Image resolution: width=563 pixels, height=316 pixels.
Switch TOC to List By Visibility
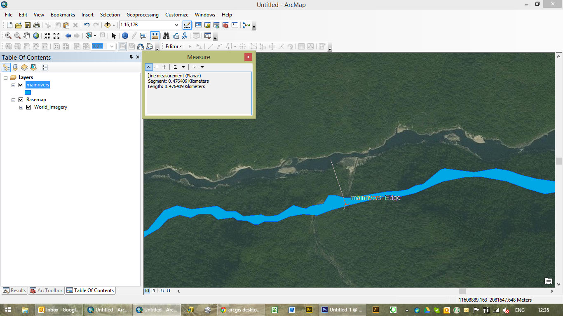[24, 67]
